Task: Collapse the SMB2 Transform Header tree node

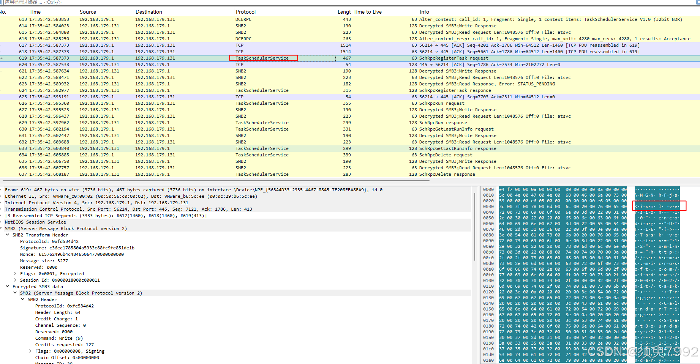Action: (x=8, y=235)
